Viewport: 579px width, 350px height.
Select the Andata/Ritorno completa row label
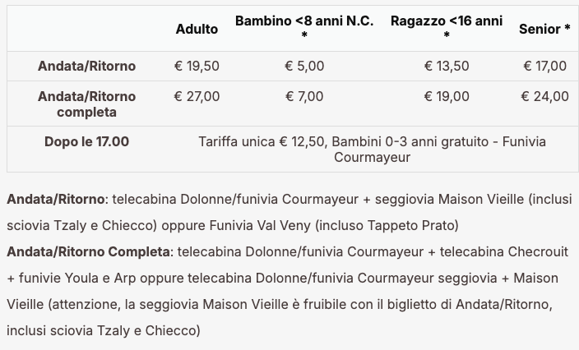click(86, 104)
